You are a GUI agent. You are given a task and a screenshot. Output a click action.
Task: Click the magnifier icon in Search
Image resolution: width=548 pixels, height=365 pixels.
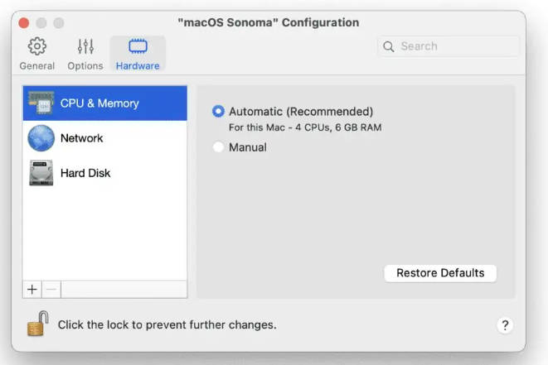click(x=388, y=46)
